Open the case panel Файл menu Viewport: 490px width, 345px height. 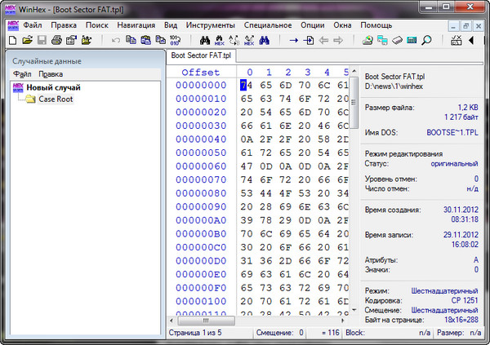[21, 74]
